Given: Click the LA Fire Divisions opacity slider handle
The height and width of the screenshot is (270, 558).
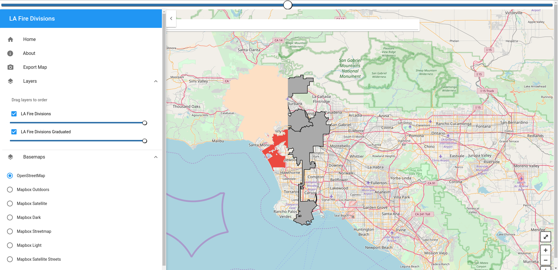Looking at the screenshot, I should tap(144, 123).
